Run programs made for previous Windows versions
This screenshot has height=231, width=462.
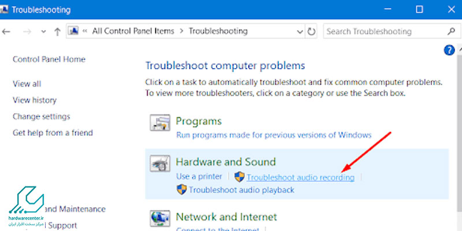pos(274,135)
